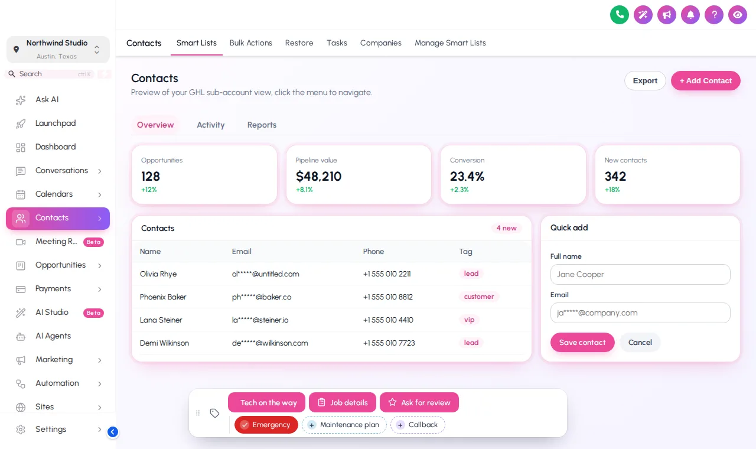Click the Tech on the way button
This screenshot has height=449, width=756.
pos(267,403)
